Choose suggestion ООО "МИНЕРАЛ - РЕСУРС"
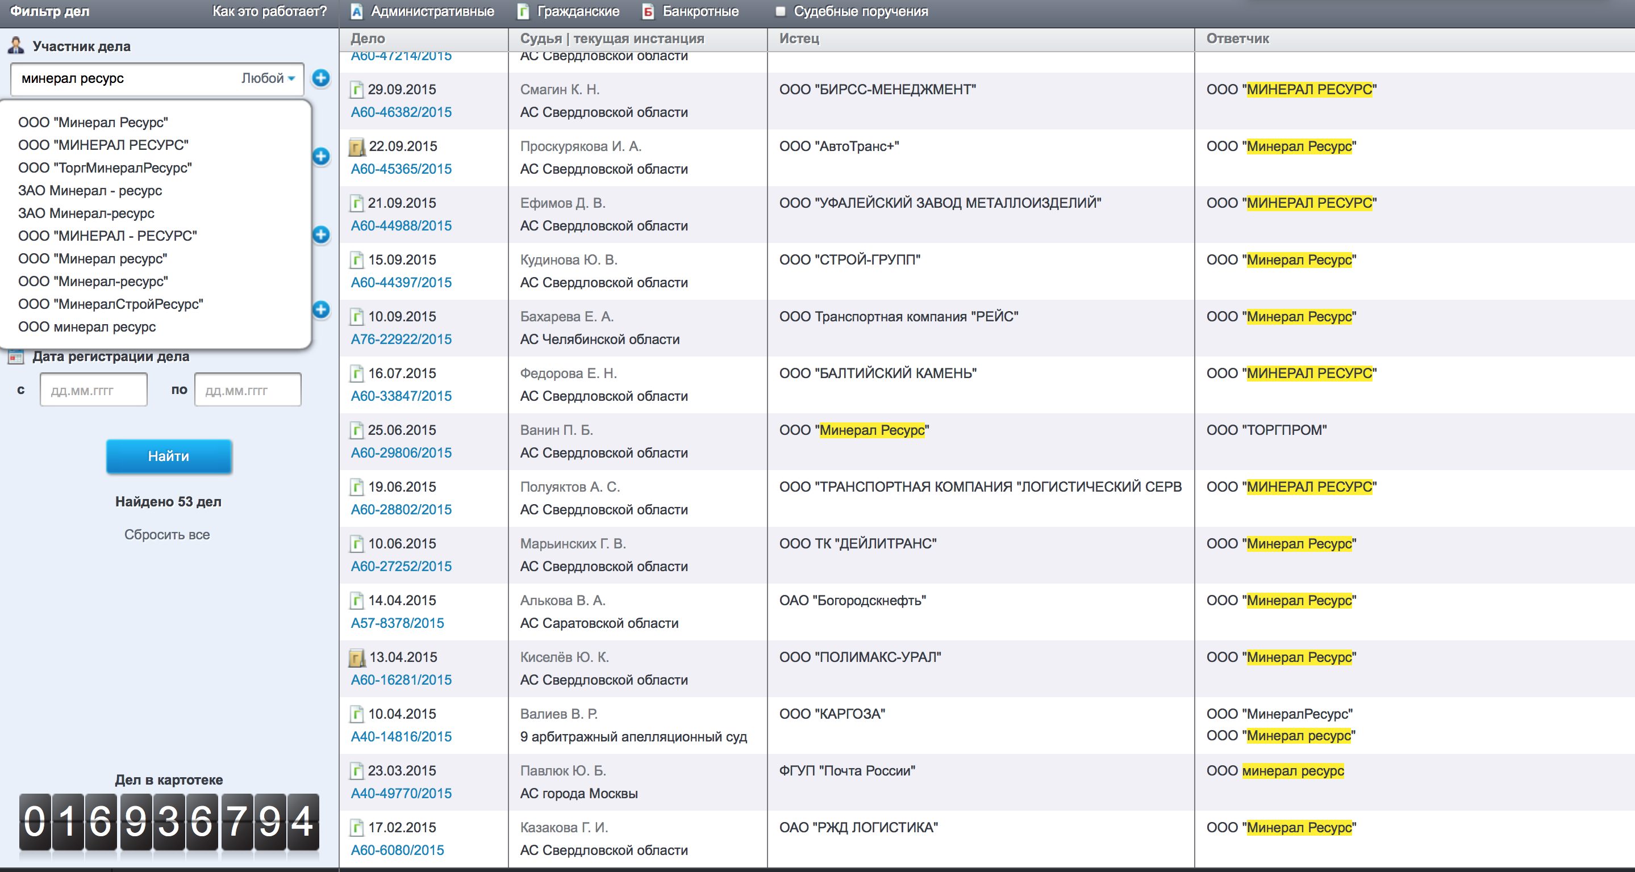 [x=107, y=236]
